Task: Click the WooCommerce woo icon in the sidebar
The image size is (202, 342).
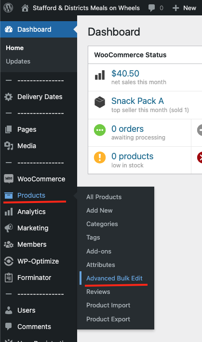Action: [x=9, y=179]
